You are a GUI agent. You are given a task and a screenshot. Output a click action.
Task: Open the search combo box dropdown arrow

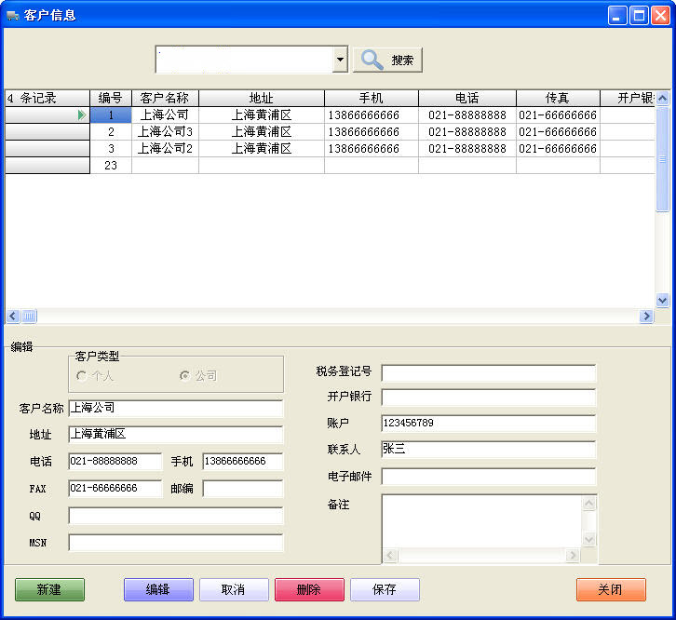[x=340, y=60]
